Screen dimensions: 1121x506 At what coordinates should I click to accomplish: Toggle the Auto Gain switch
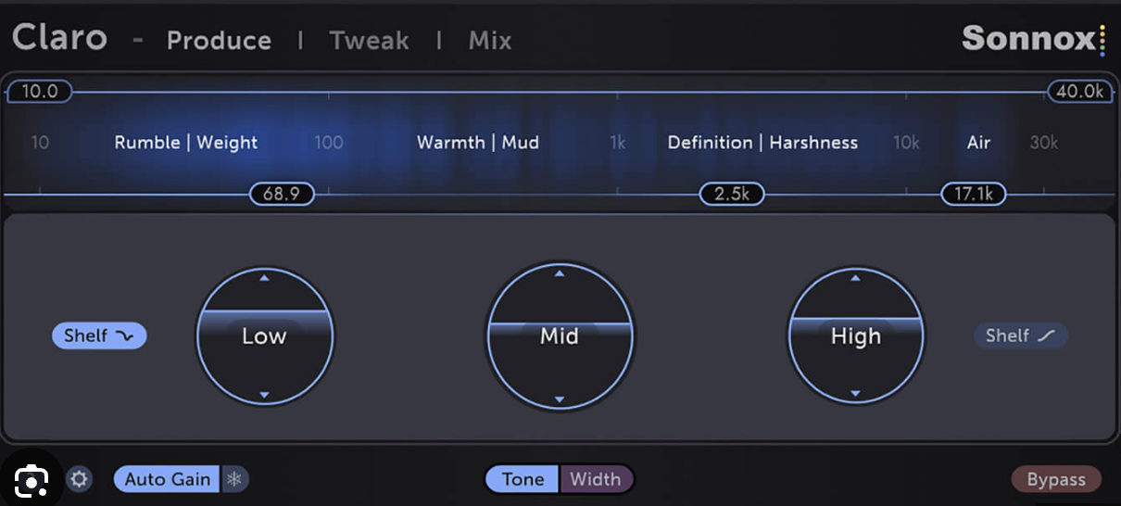click(x=167, y=479)
